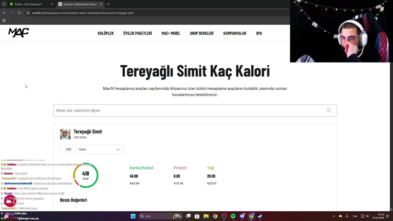Open the Windows Start menu
Viewport: 393px width, 221px height.
coord(133,216)
